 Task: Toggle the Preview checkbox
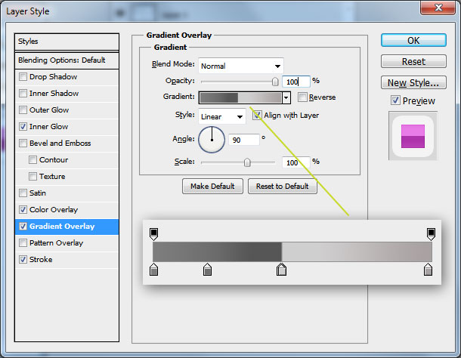395,100
